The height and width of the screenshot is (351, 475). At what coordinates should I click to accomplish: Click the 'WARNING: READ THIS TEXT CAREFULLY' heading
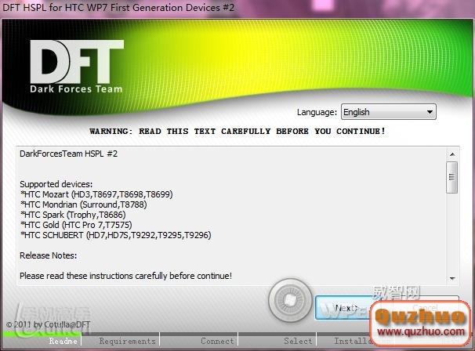coord(237,131)
